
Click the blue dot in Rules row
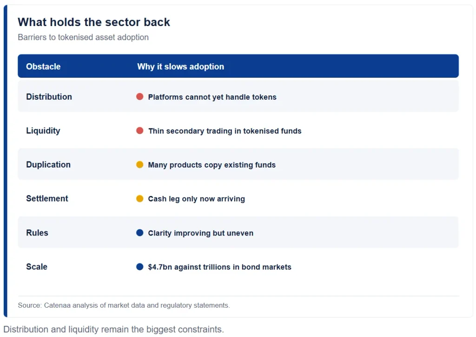(x=139, y=233)
